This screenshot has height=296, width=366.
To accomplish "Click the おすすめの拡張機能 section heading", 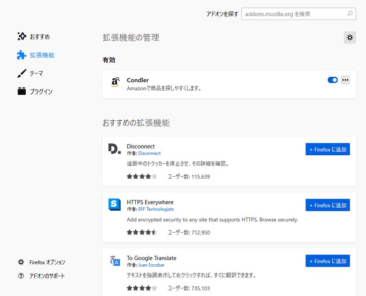I will [136, 123].
